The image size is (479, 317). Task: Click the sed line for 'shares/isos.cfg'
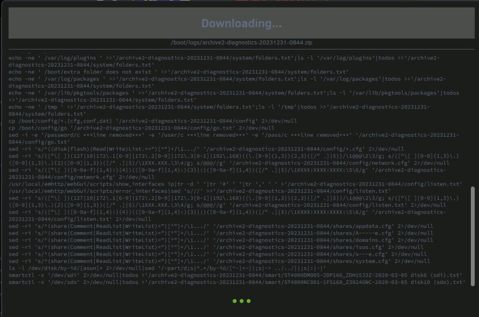[x=216, y=247]
